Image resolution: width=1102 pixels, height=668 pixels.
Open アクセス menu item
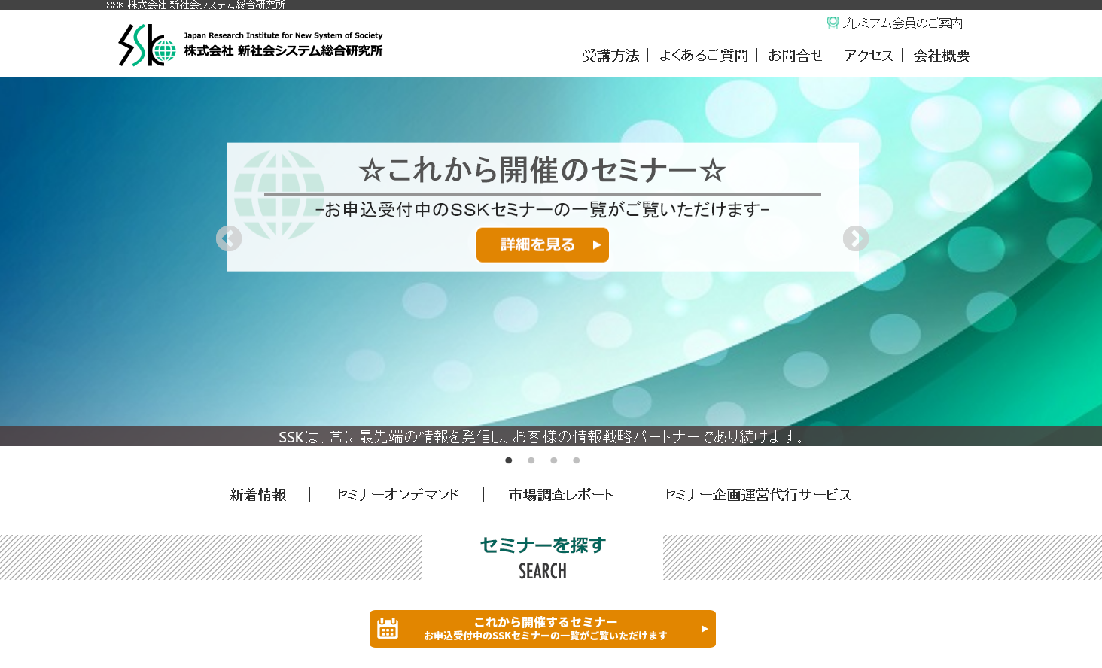869,56
